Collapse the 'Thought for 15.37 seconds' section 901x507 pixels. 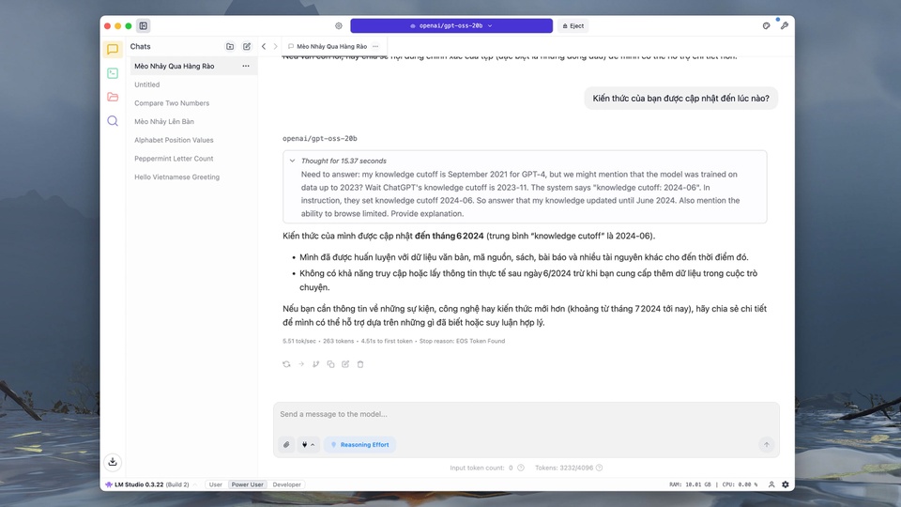tap(293, 161)
